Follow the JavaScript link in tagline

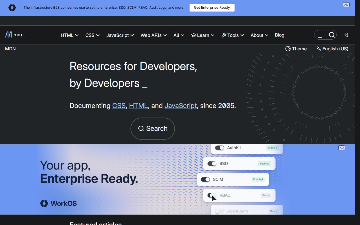pyautogui.click(x=181, y=106)
